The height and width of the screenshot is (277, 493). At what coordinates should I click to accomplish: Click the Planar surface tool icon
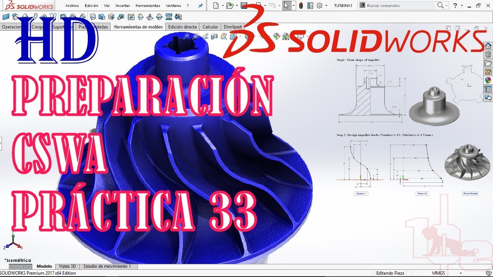click(x=6, y=17)
